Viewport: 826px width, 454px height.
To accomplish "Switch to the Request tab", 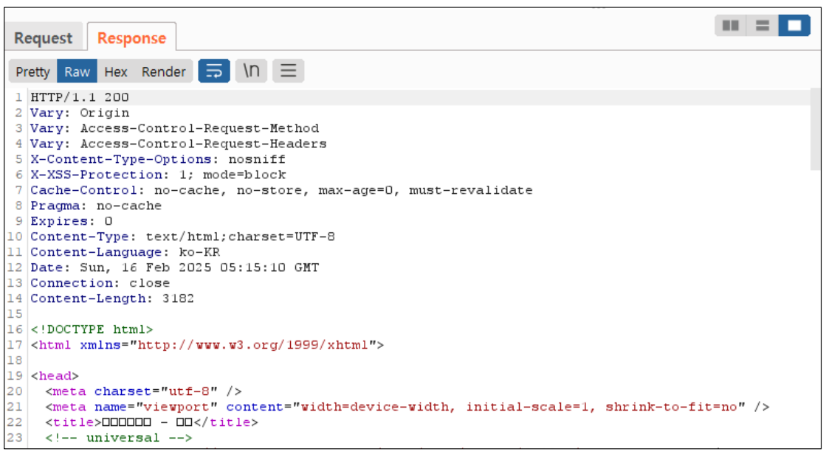I will pyautogui.click(x=44, y=38).
